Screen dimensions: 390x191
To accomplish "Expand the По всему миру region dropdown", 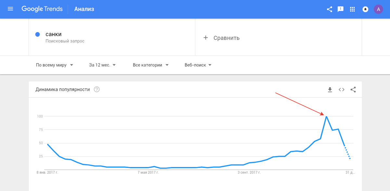I will click(x=55, y=65).
